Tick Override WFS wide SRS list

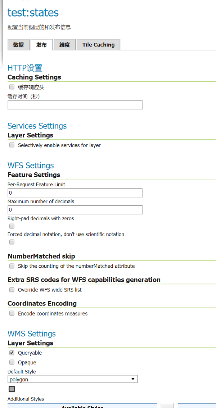12,290
